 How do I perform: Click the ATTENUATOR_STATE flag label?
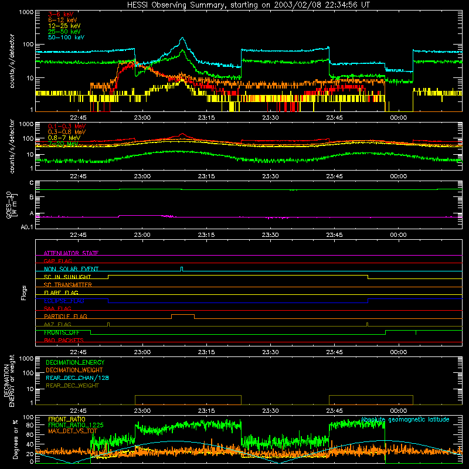(71, 253)
